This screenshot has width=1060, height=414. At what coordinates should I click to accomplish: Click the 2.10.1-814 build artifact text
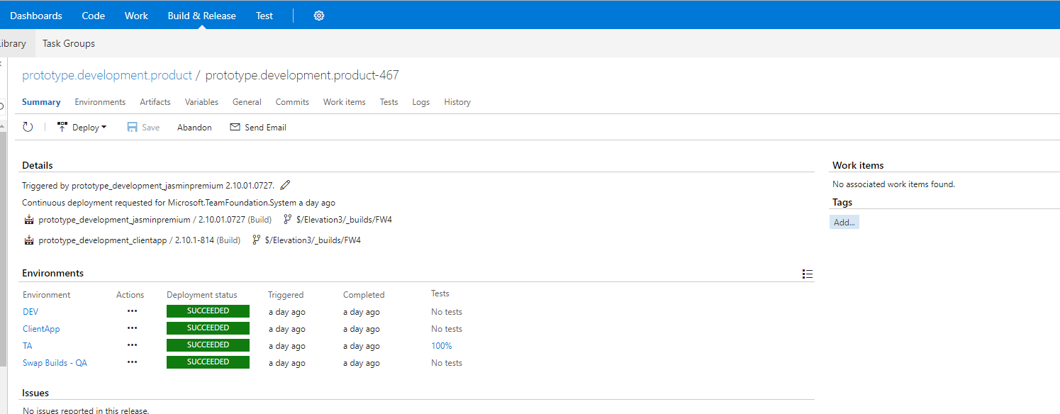coord(194,240)
